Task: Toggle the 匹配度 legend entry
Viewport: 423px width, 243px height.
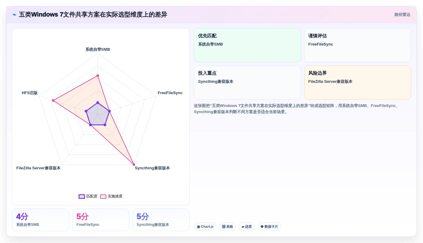Action: 88,197
